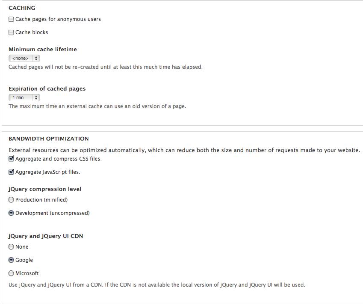Open the Expiration of cached pages dropdown
Viewport: 363px width, 305px height.
coord(24,97)
